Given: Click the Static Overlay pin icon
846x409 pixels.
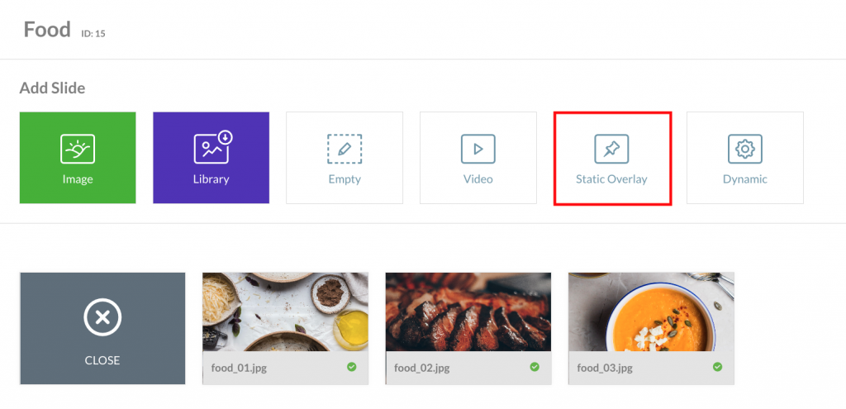Looking at the screenshot, I should [x=611, y=149].
